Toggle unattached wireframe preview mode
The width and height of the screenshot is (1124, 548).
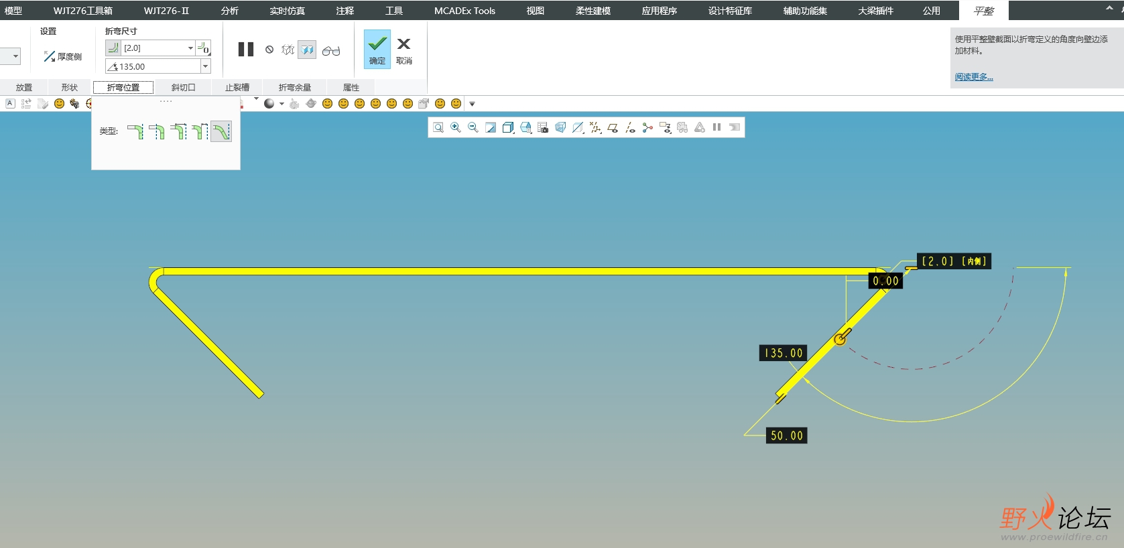(288, 50)
